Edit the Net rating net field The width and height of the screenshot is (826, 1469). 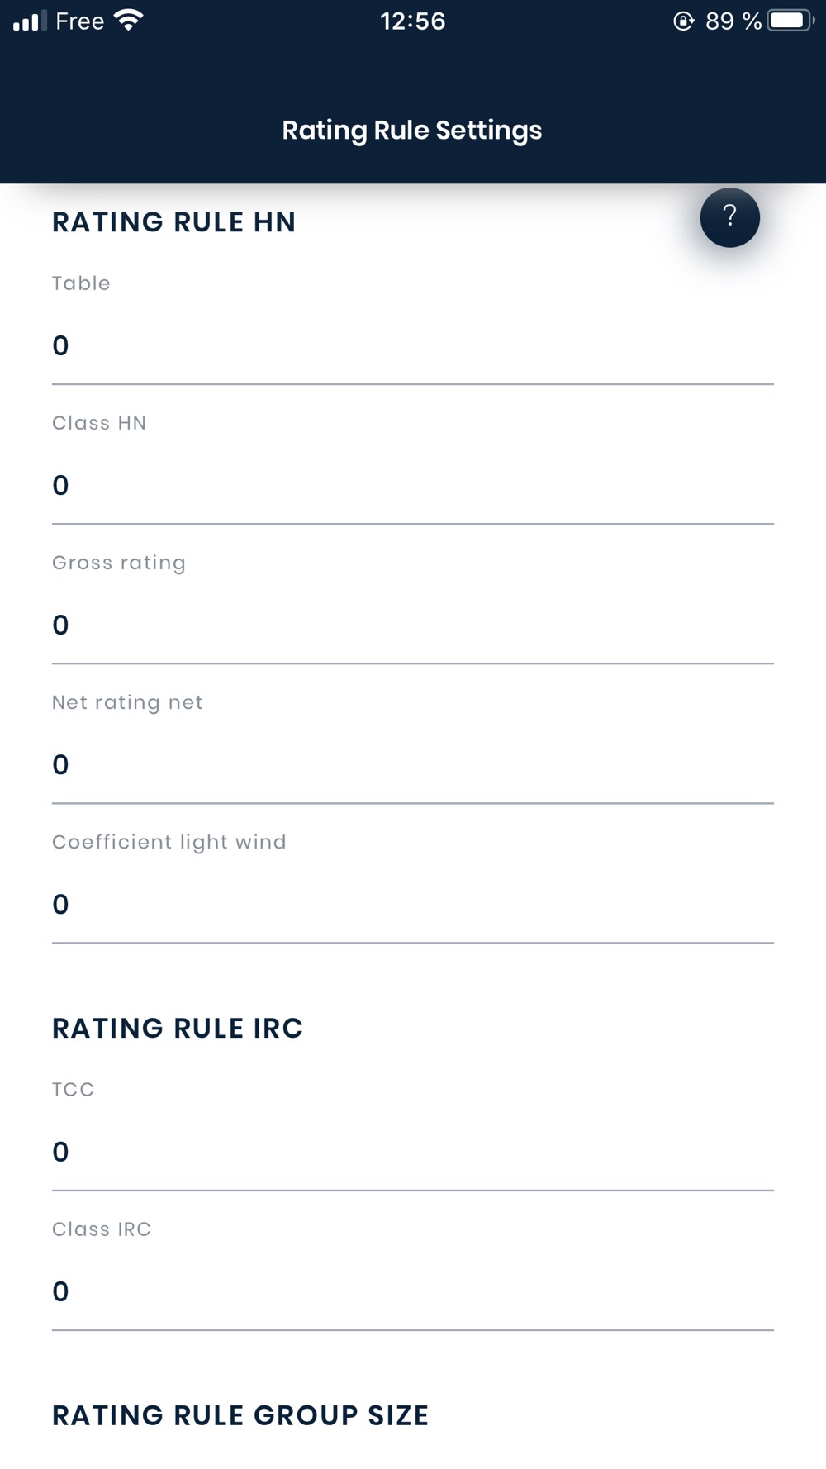(x=413, y=764)
